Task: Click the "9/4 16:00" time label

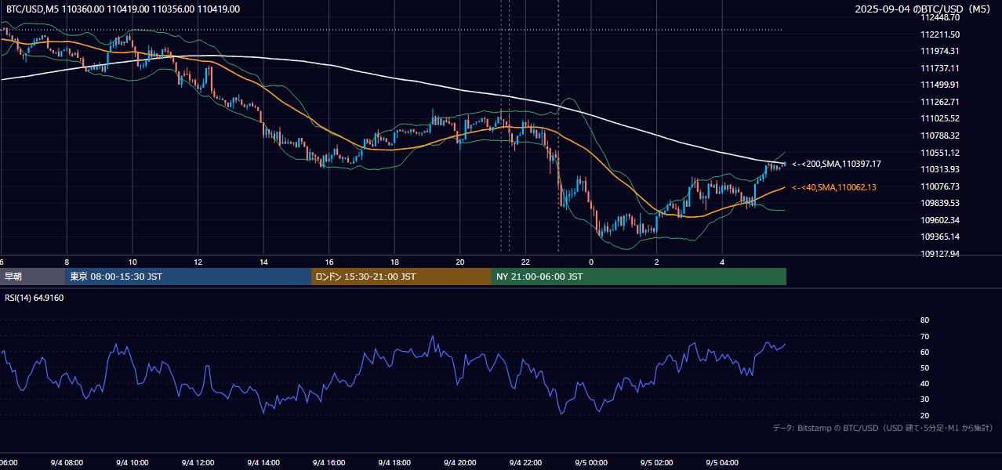Action: click(329, 463)
